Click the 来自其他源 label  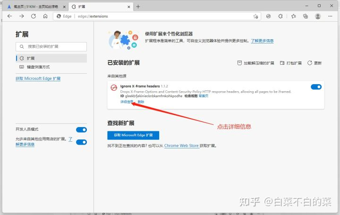coord(117,76)
